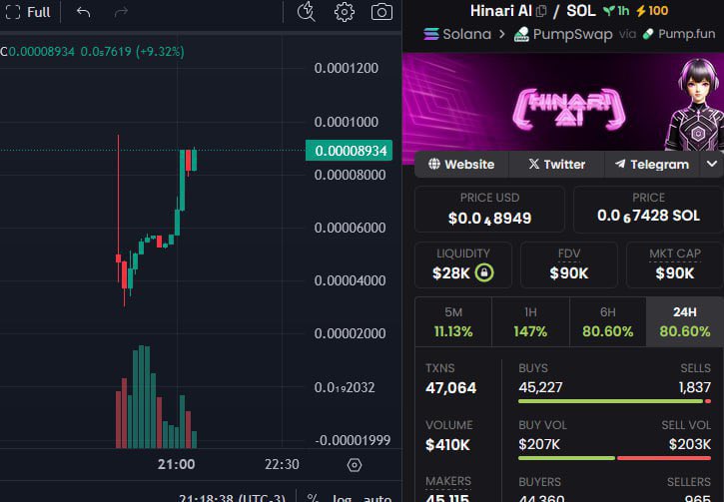Click the Hinari AI pair title
The height and width of the screenshot is (502, 724).
coord(501,11)
